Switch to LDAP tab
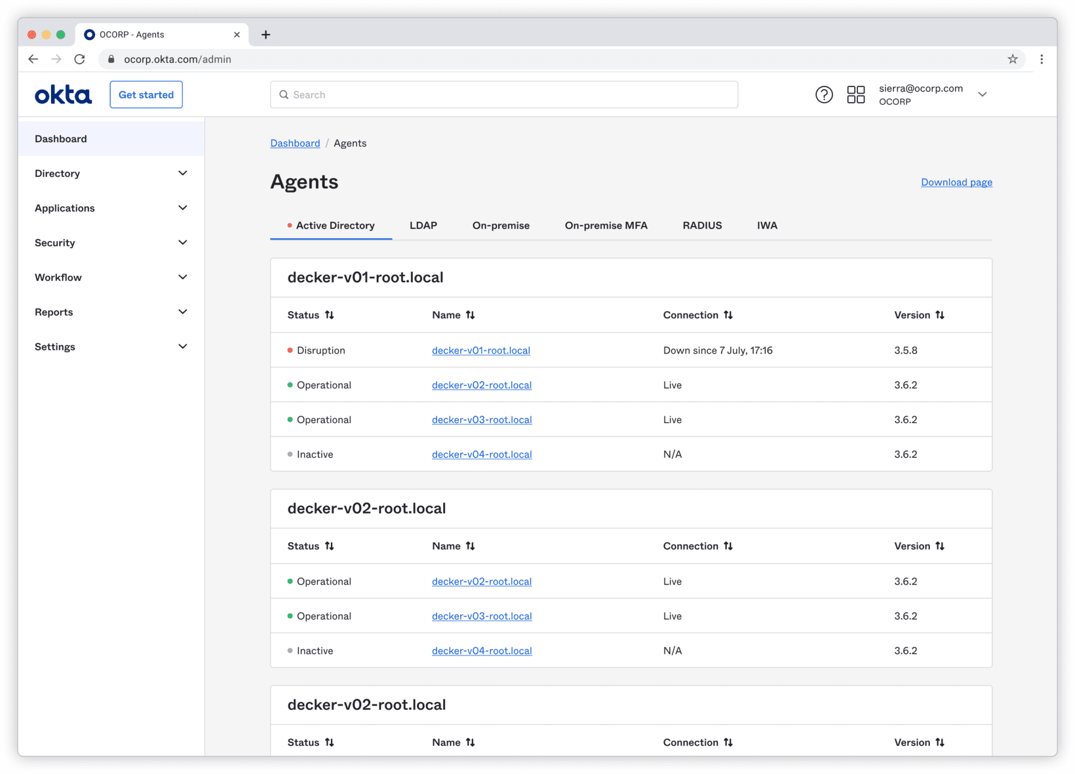Screen dimensions: 1075x774 coord(423,225)
